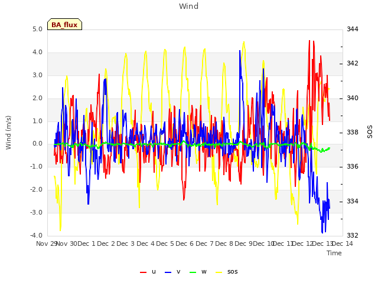The height and width of the screenshot is (283, 378).
Task: Click the Dec 10 date label
Action: pyautogui.click(x=264, y=243)
